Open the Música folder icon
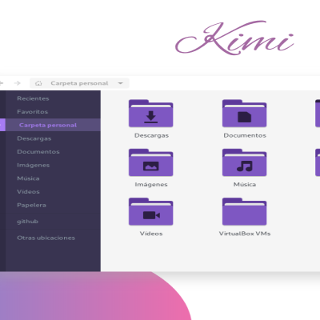 coord(245,162)
